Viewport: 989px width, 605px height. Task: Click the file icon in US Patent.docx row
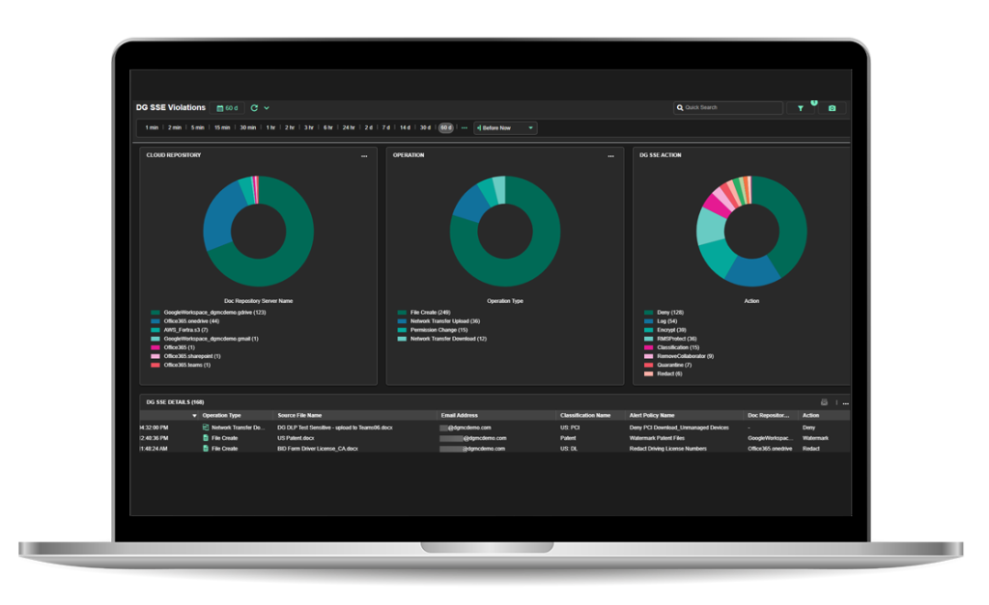point(206,438)
